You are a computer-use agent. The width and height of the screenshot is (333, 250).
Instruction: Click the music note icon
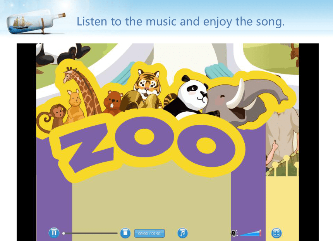[182, 233]
